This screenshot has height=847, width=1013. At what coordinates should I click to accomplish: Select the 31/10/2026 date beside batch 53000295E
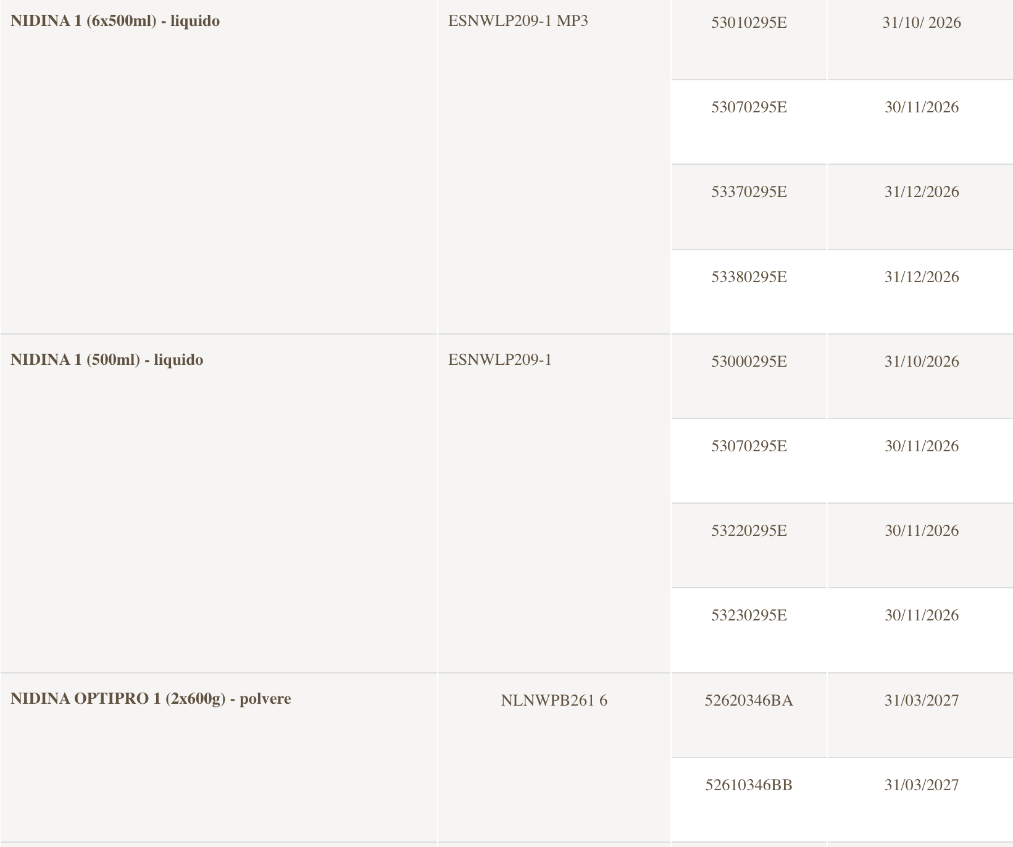click(x=921, y=362)
